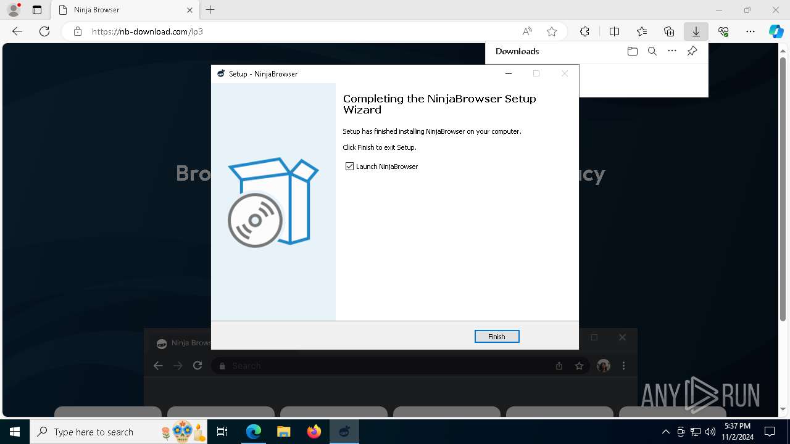Viewport: 790px width, 444px height.
Task: Open File Explorer from taskbar
Action: (283, 432)
